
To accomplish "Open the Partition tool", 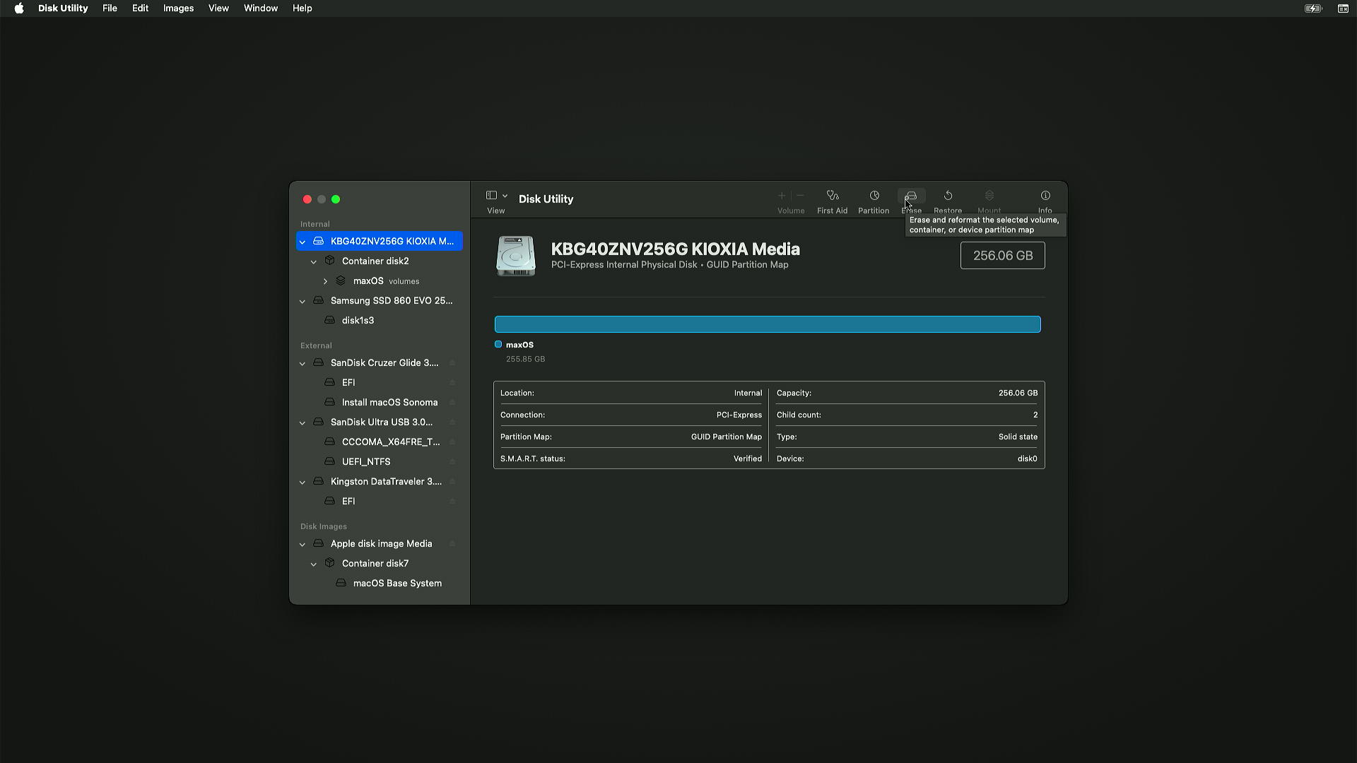I will click(874, 196).
